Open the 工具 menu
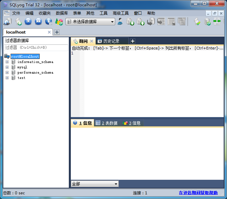 coord(103,13)
